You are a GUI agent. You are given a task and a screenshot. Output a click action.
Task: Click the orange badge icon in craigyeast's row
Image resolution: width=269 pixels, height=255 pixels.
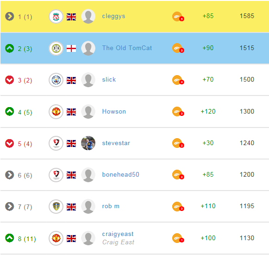pyautogui.click(x=178, y=238)
